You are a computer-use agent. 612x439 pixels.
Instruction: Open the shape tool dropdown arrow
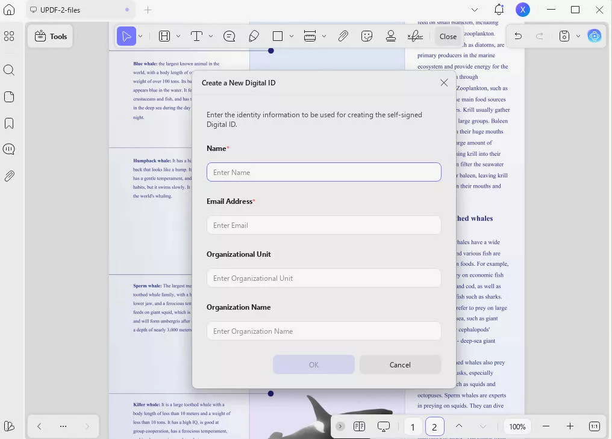292,36
